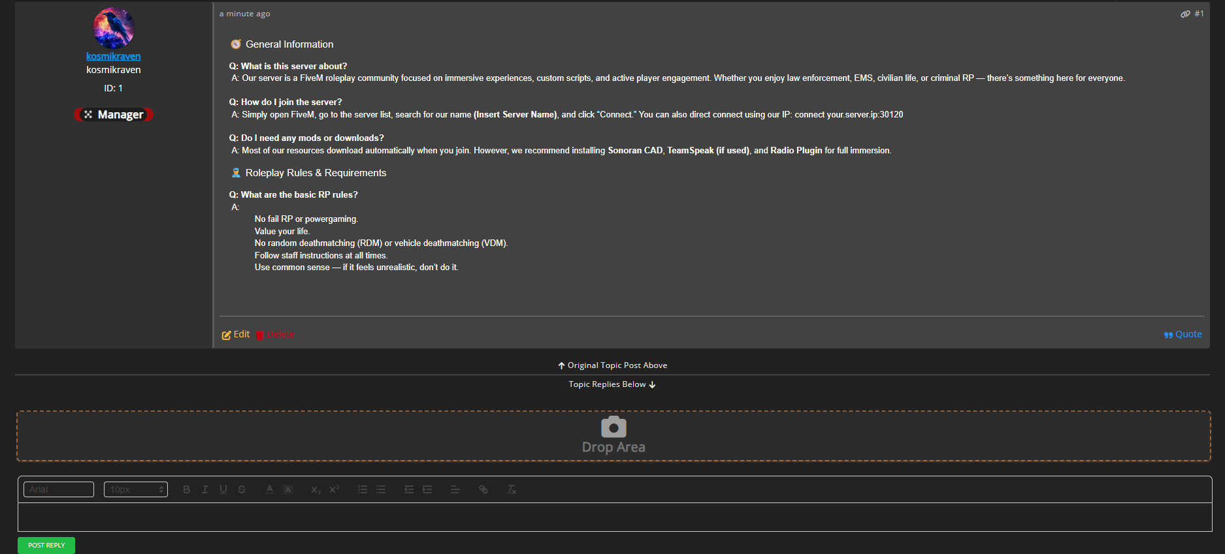Open the Arial font family selector
This screenshot has height=554, width=1225.
point(59,489)
